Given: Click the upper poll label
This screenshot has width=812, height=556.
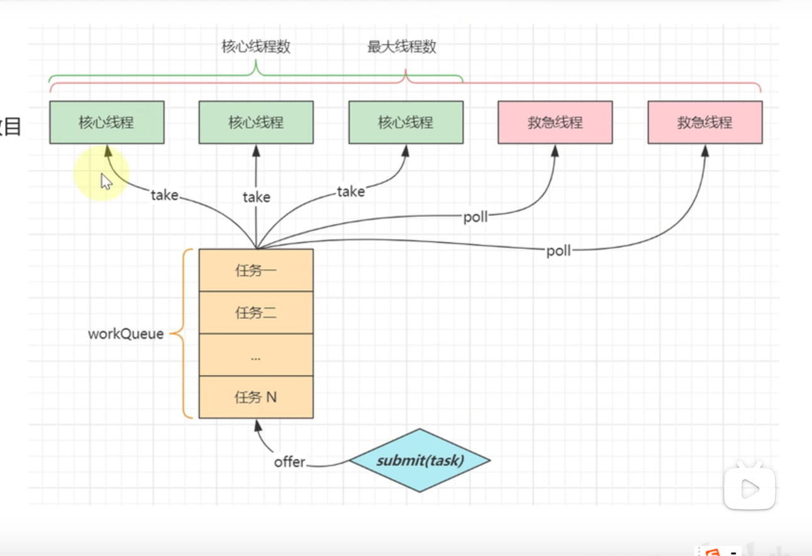Looking at the screenshot, I should click(476, 218).
